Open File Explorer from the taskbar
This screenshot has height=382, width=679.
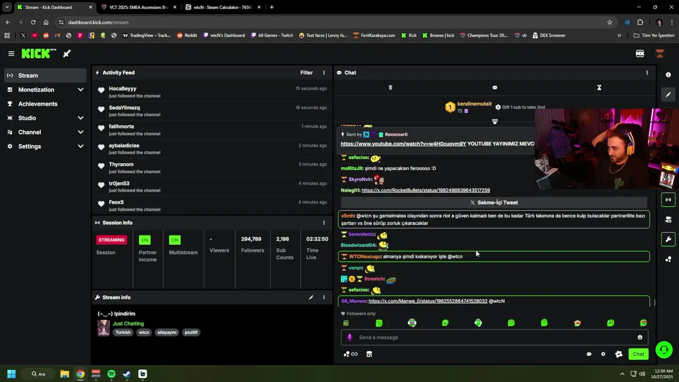tap(65, 374)
